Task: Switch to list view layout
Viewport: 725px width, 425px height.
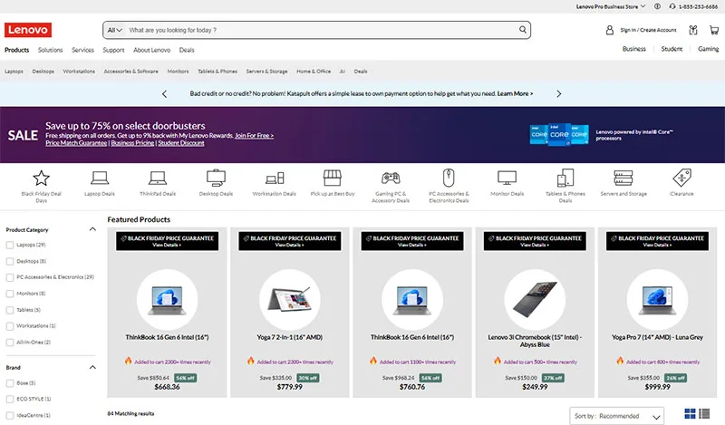Action: click(x=704, y=413)
